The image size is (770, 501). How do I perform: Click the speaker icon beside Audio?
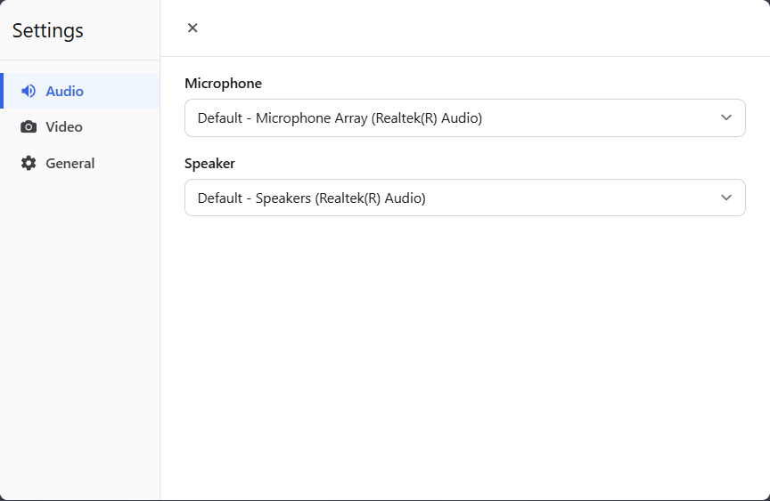[29, 91]
